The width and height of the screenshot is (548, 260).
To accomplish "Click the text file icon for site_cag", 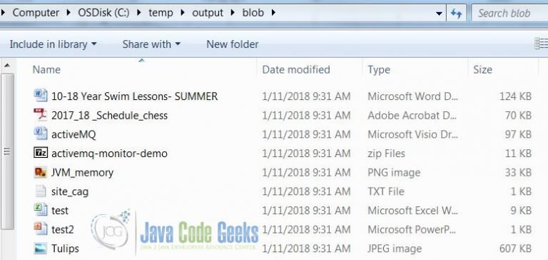I will [41, 191].
